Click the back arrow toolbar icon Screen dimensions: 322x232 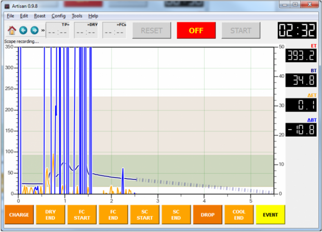[23, 31]
